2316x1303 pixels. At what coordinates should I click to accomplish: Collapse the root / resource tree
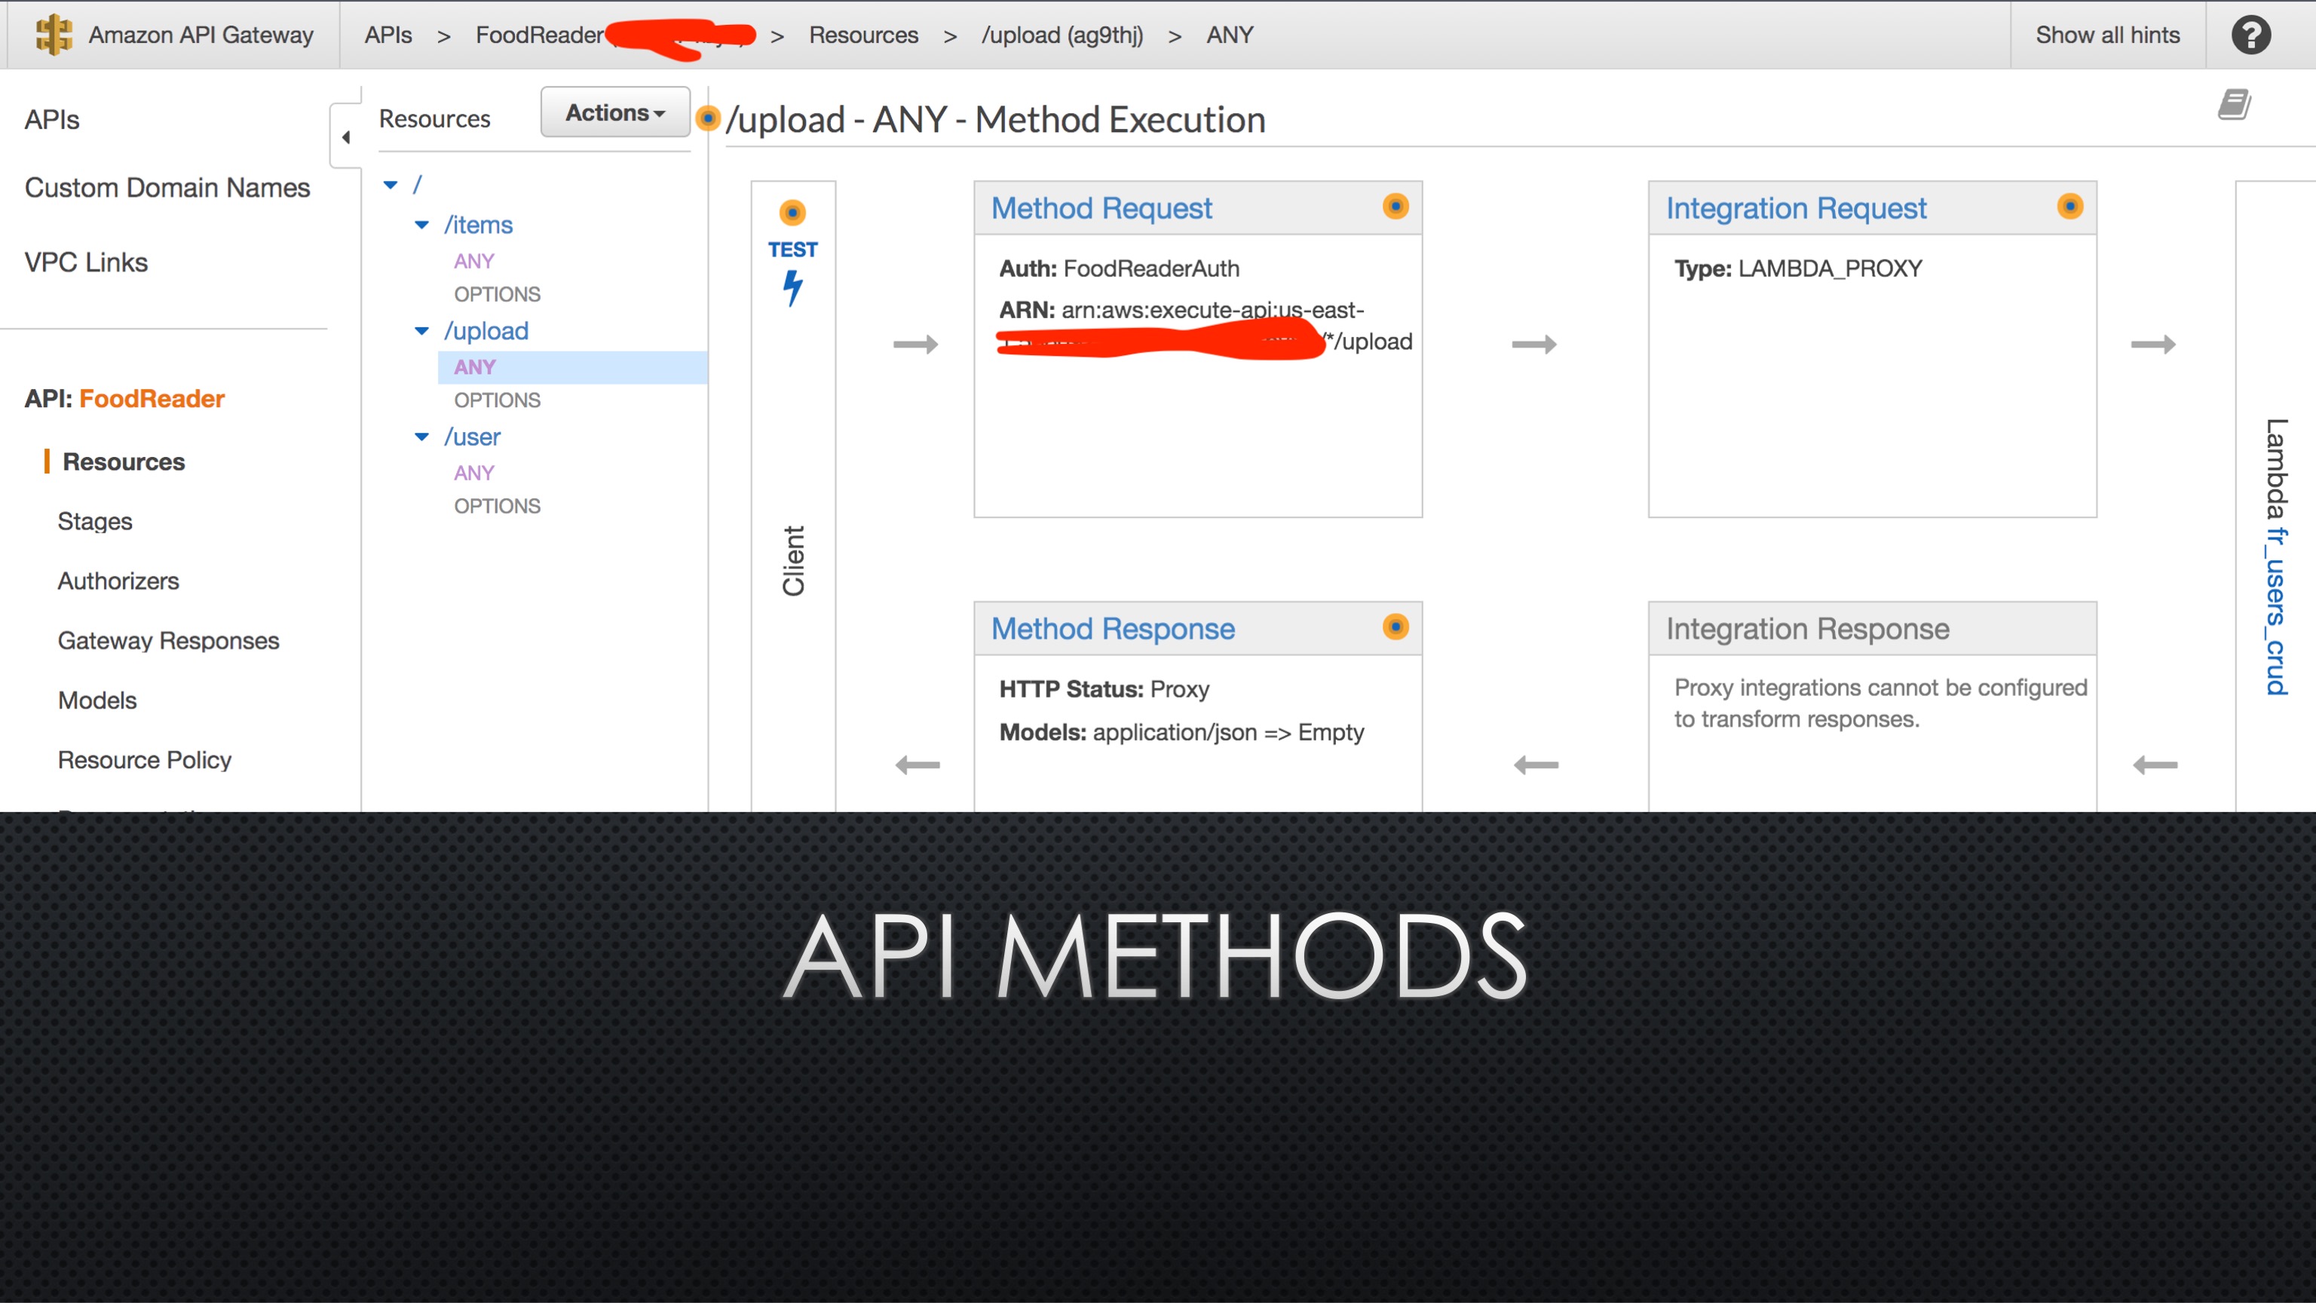click(x=391, y=185)
